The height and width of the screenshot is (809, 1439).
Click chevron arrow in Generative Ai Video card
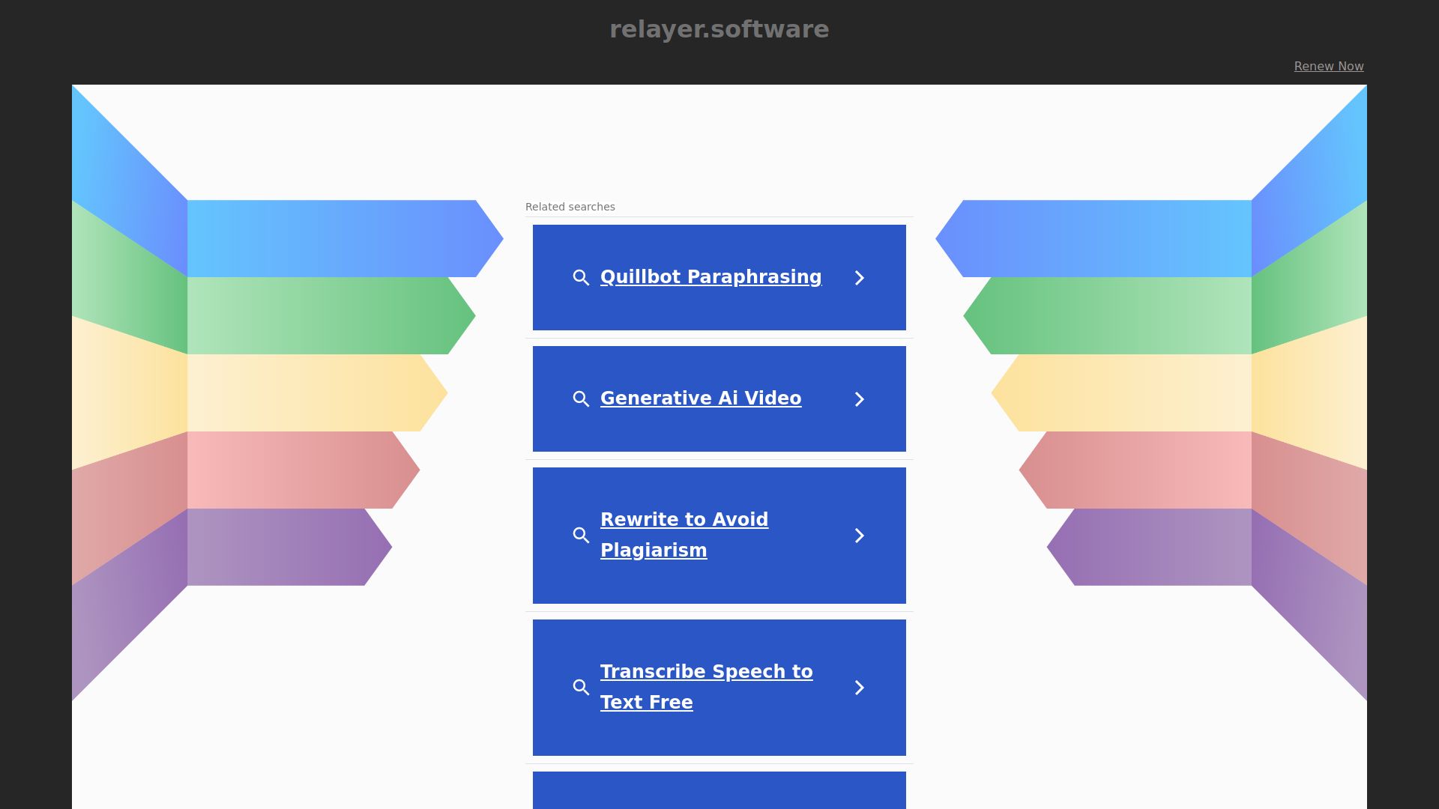[x=860, y=399]
